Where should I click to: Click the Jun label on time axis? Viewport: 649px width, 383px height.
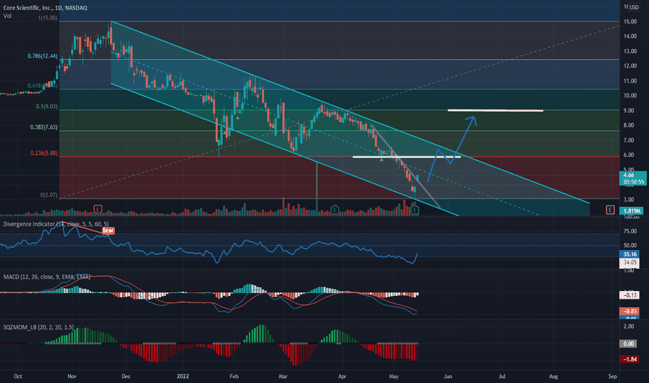pos(448,376)
